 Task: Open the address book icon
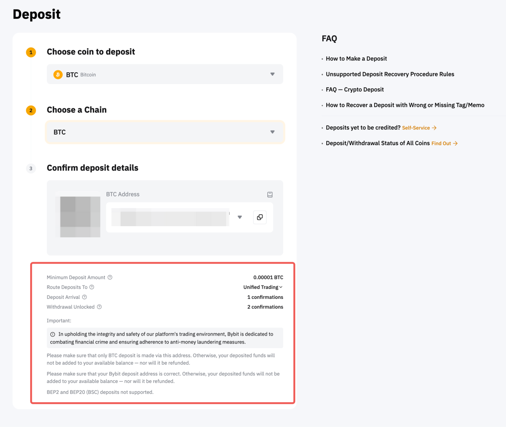click(x=270, y=195)
